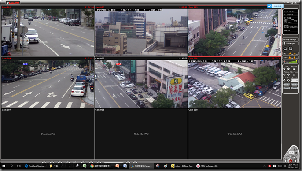Click the blue upload button above Cam 003
Screen dimensions: 302x171
click(275, 6)
